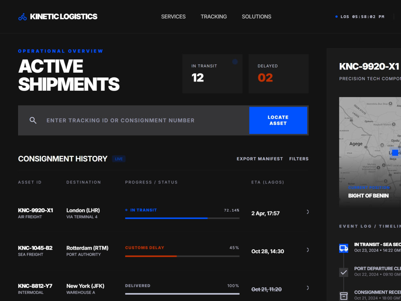Click the LOS 05:58:02 PM clock
The height and width of the screenshot is (301, 401).
click(363, 16)
